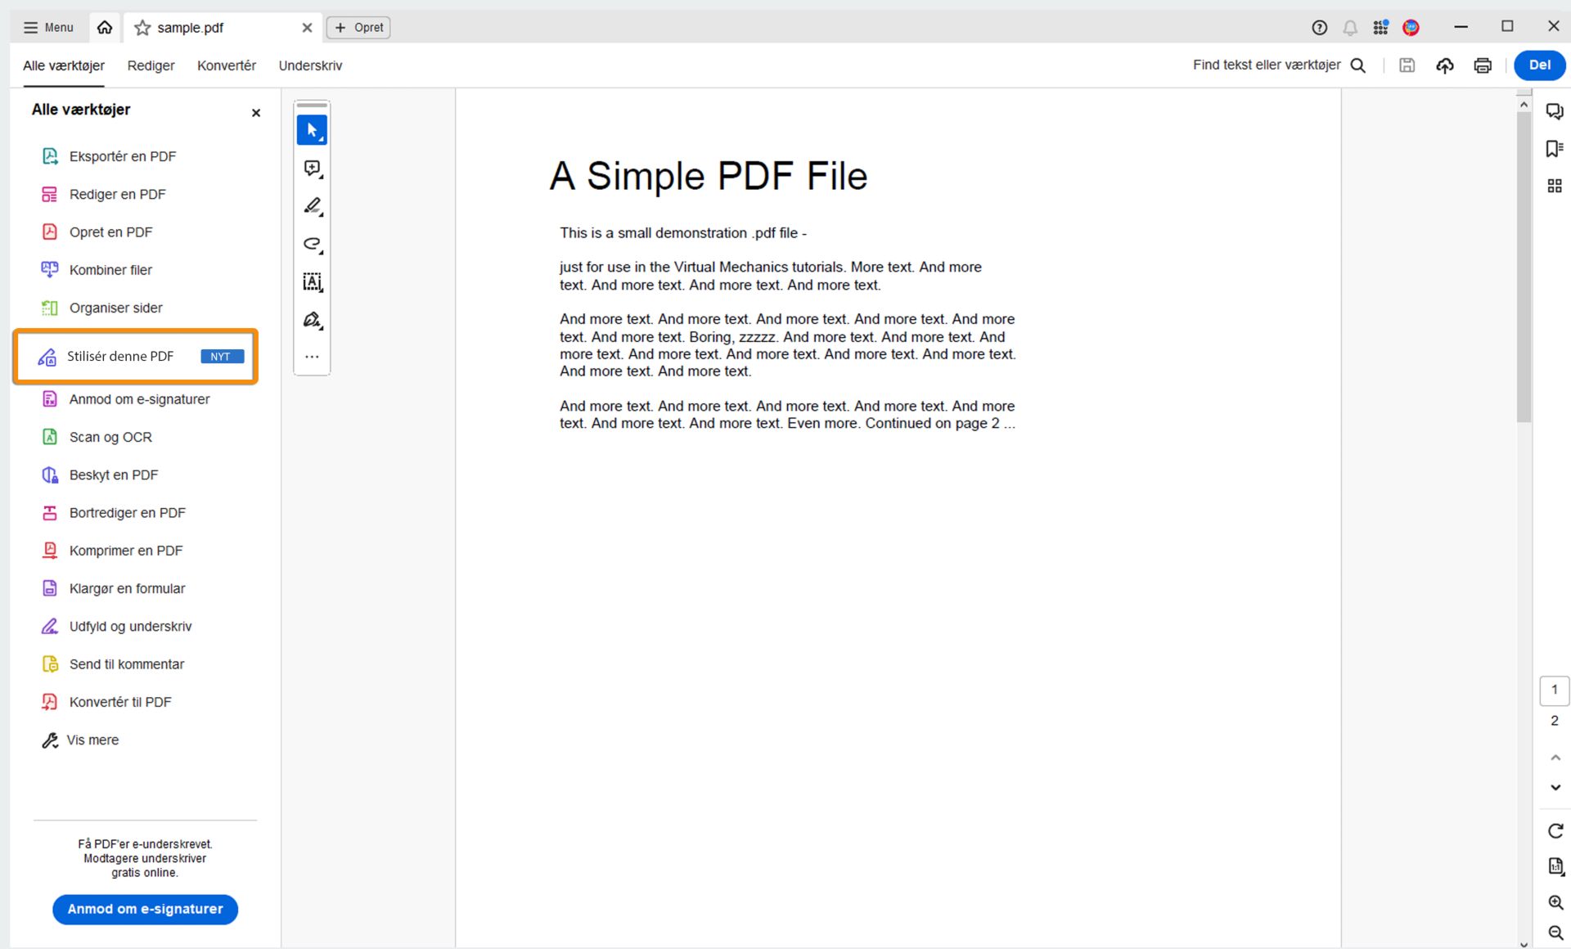Image resolution: width=1571 pixels, height=949 pixels.
Task: Rotate the page view
Action: click(x=1555, y=831)
